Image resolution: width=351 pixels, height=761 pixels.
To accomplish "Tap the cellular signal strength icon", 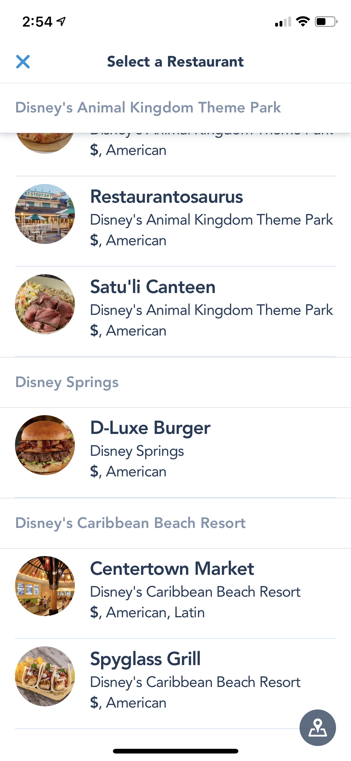I will 283,22.
